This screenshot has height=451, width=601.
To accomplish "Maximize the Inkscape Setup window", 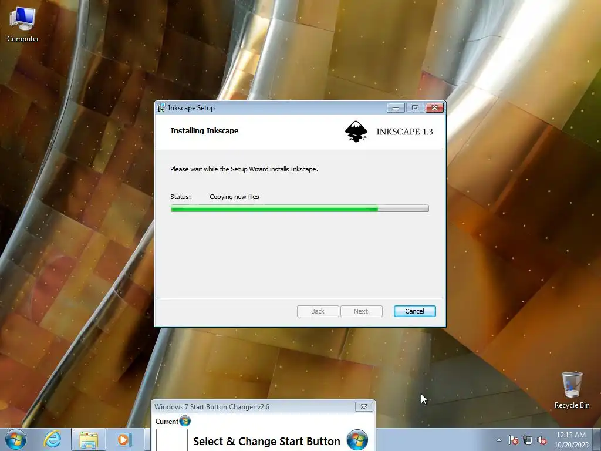I will click(x=415, y=108).
